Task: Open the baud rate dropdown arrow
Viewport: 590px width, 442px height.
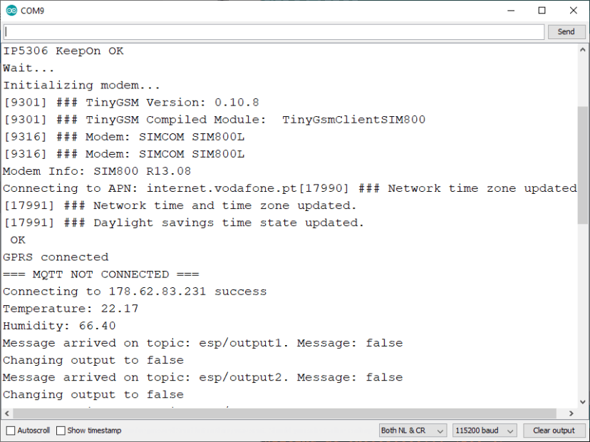Action: coord(509,430)
